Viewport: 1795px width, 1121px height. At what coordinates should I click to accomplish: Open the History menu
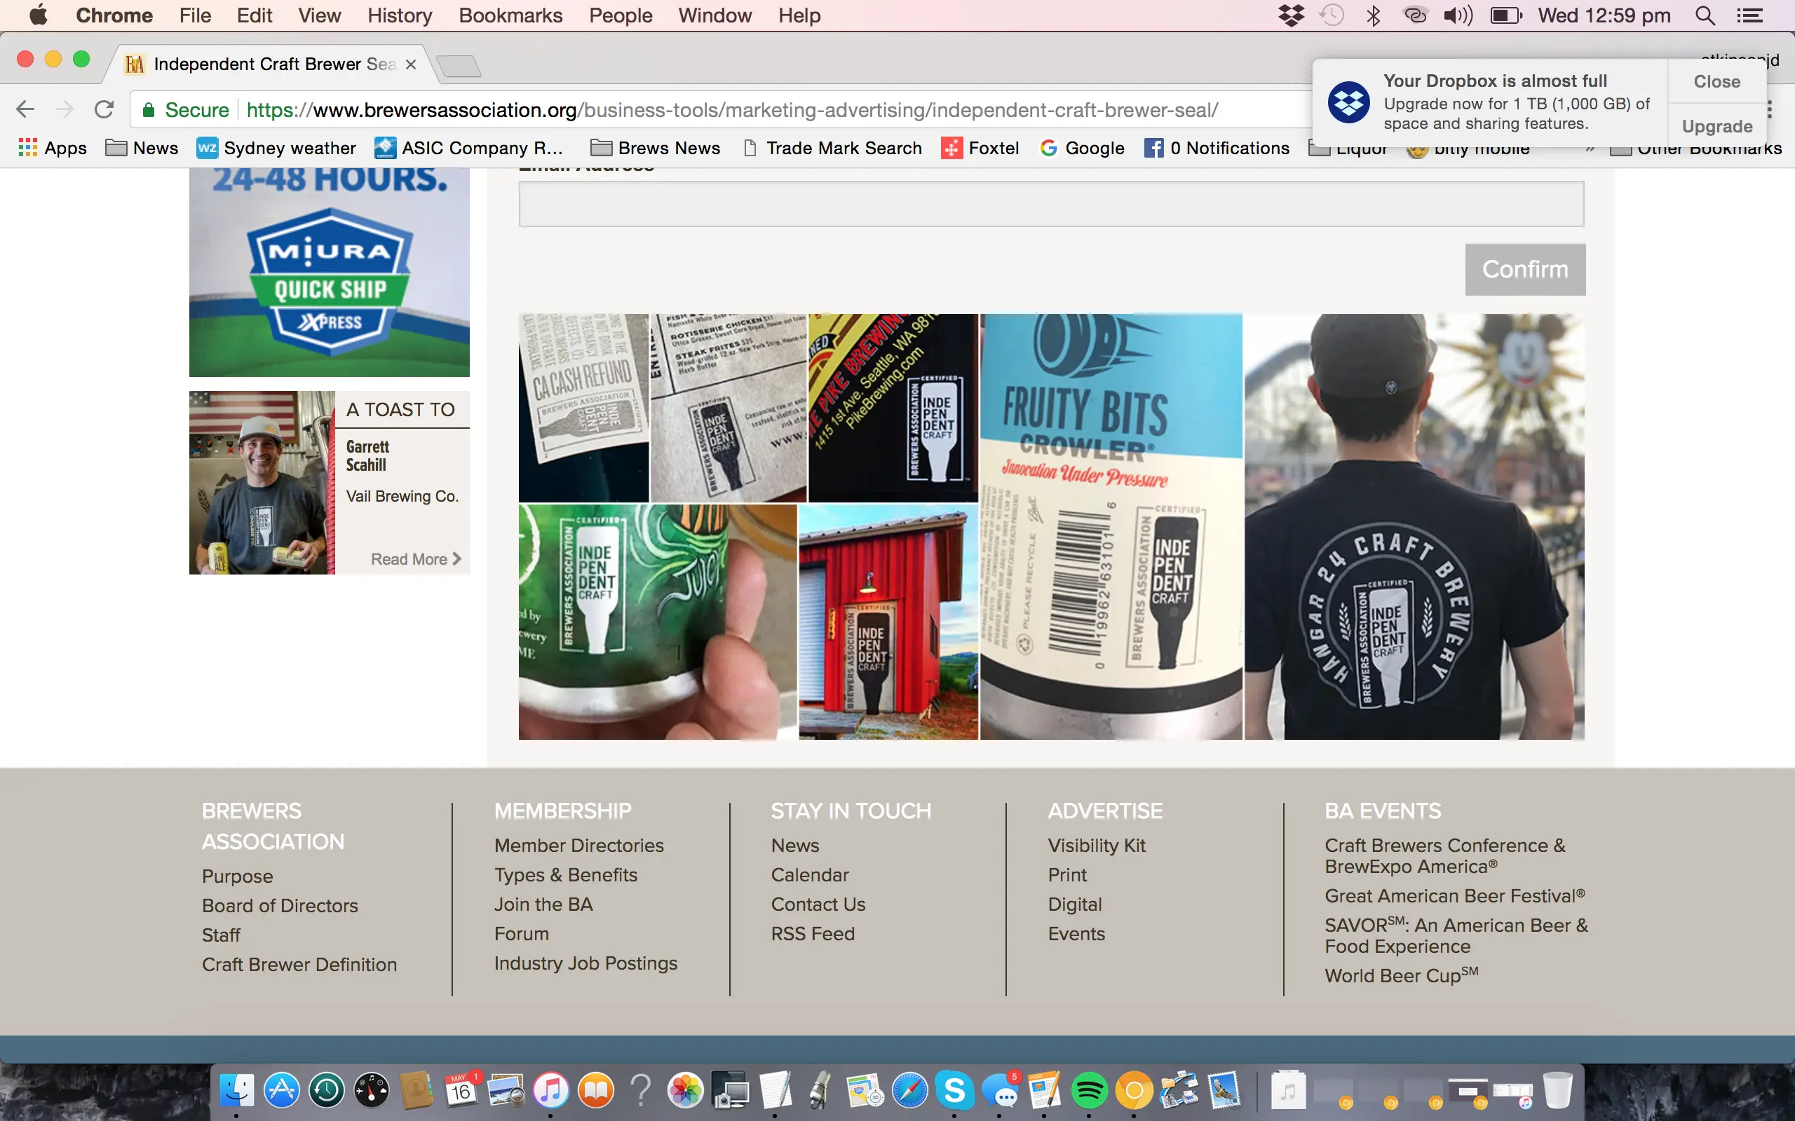399,15
